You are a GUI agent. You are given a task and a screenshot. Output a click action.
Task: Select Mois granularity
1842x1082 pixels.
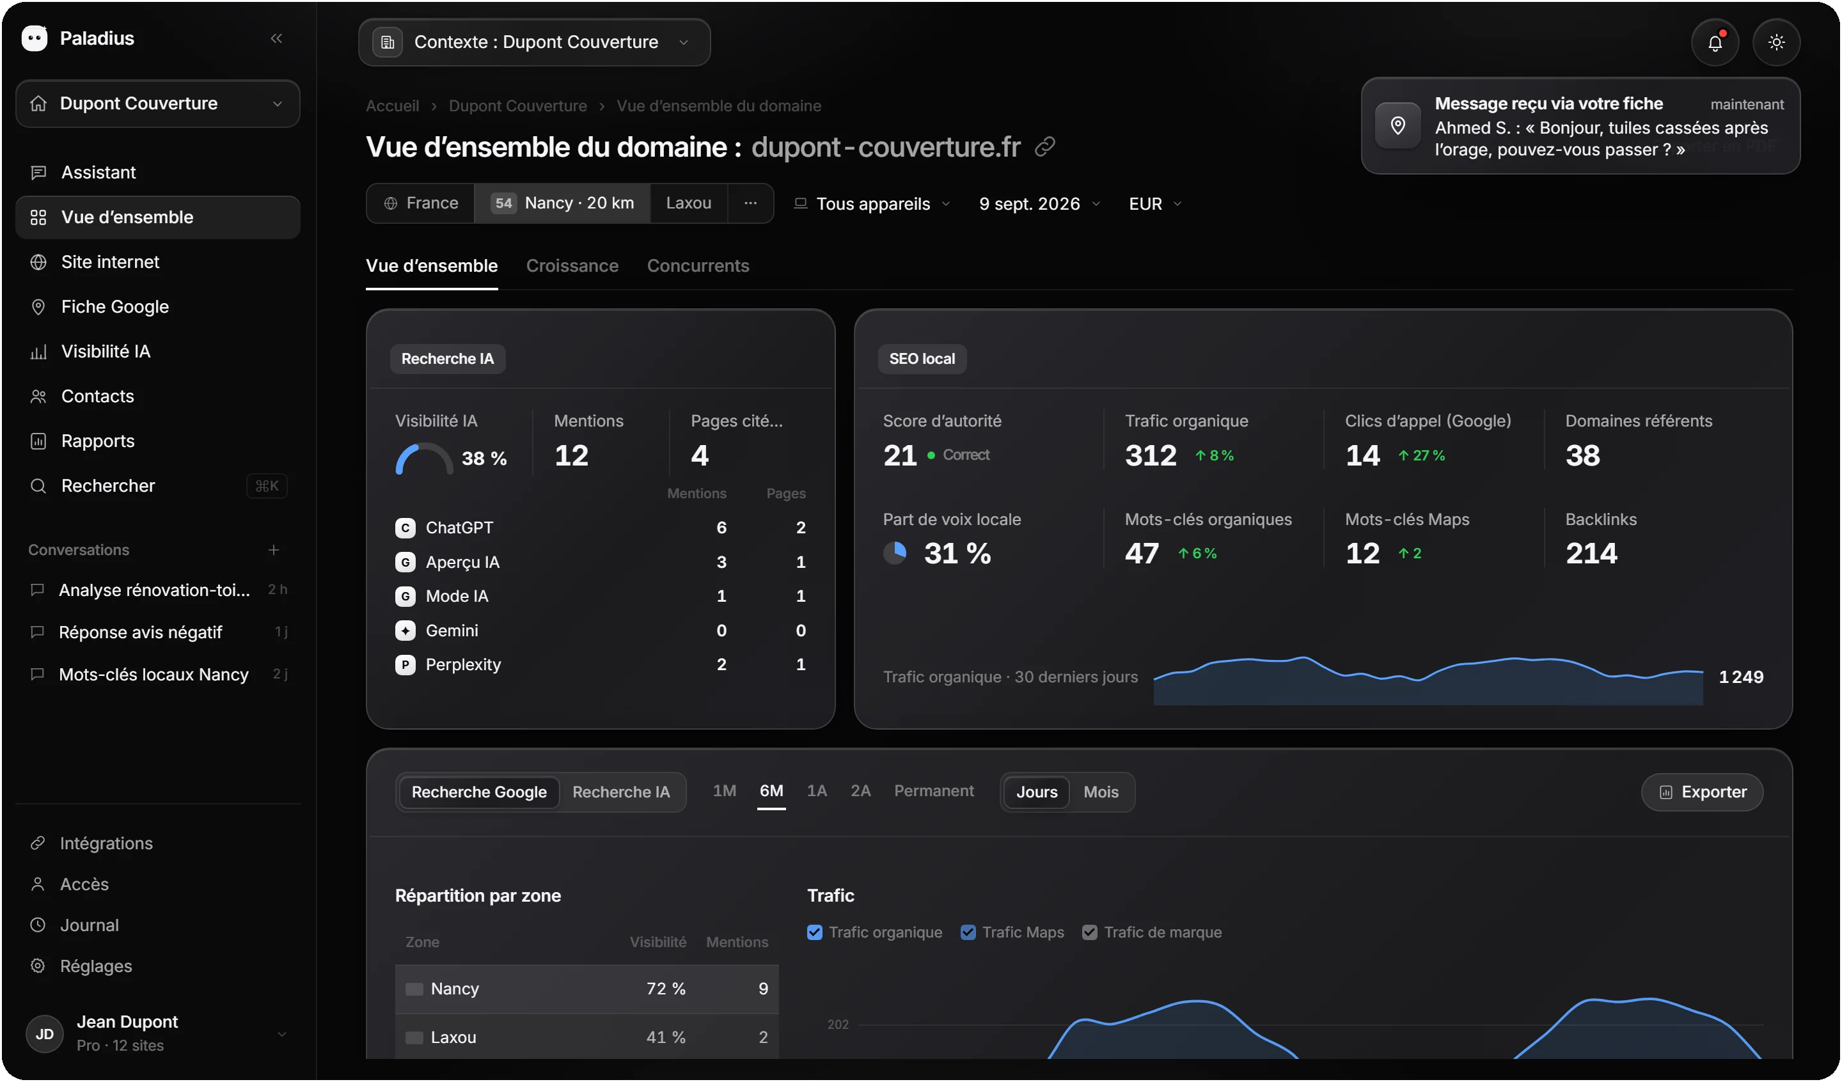click(x=1101, y=792)
